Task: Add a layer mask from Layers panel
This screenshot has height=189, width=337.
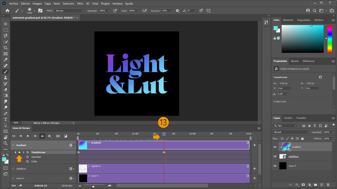Action: (303, 184)
